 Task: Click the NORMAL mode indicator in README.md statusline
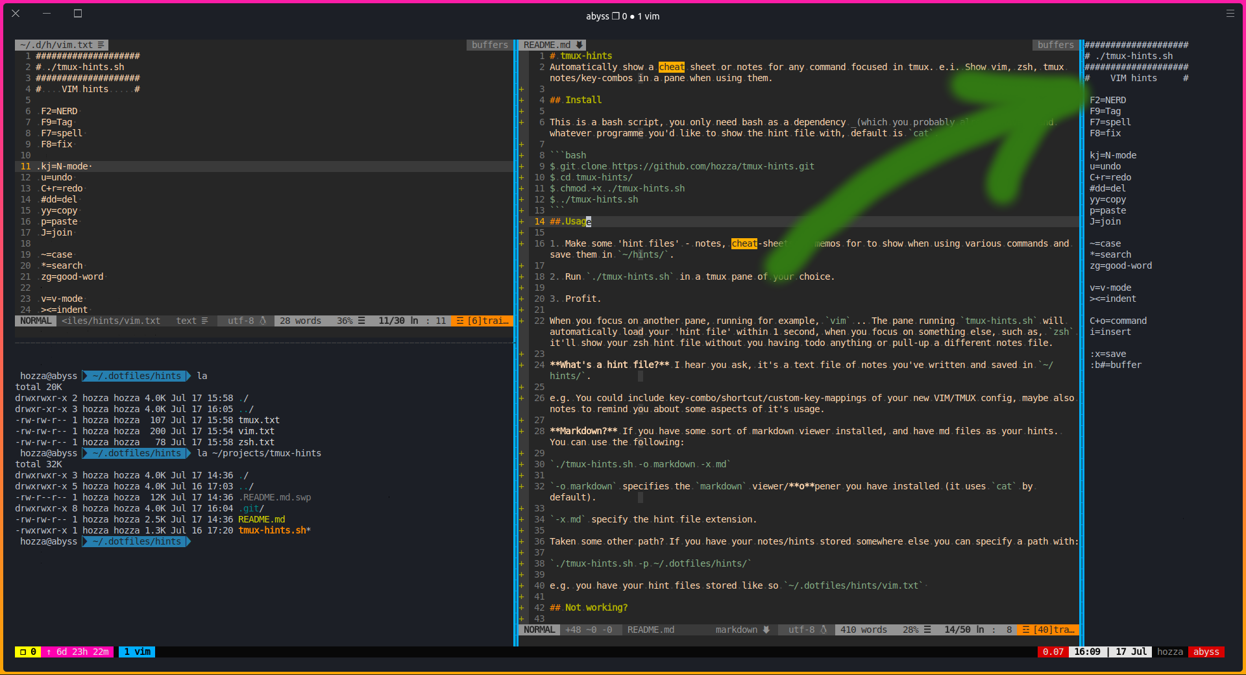coord(539,630)
